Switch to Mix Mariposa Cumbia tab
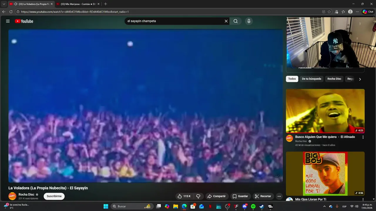 coord(78,4)
